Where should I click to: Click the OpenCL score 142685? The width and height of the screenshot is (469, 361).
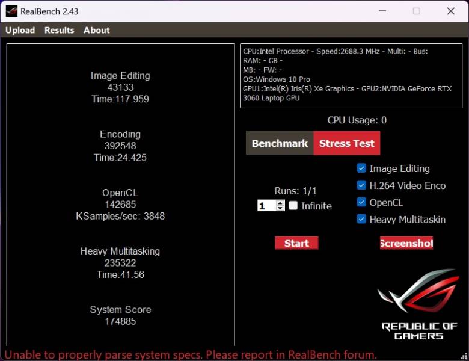coord(120,205)
